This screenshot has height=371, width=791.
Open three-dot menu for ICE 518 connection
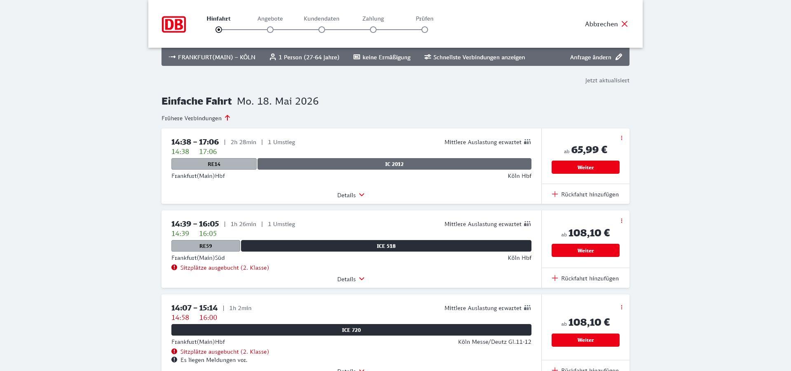click(x=621, y=221)
